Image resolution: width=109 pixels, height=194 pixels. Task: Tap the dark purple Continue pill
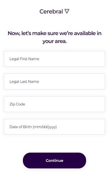54,161
